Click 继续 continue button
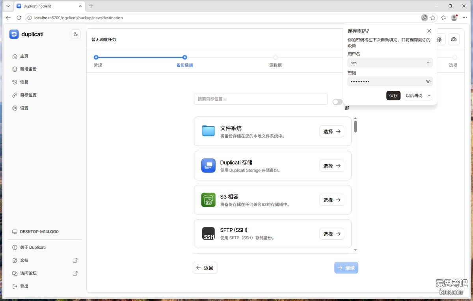473x301 pixels. (x=346, y=268)
